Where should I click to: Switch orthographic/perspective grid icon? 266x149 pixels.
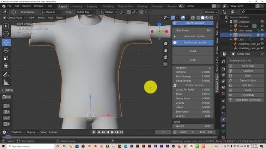(x=165, y=64)
